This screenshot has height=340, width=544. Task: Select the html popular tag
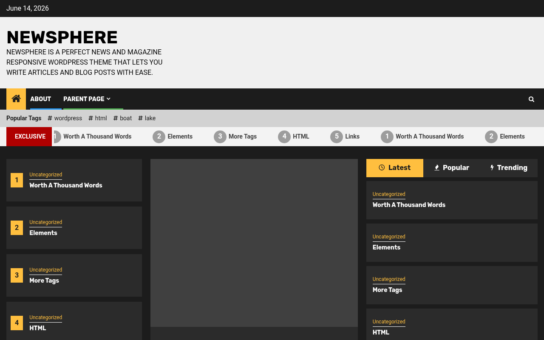98,118
